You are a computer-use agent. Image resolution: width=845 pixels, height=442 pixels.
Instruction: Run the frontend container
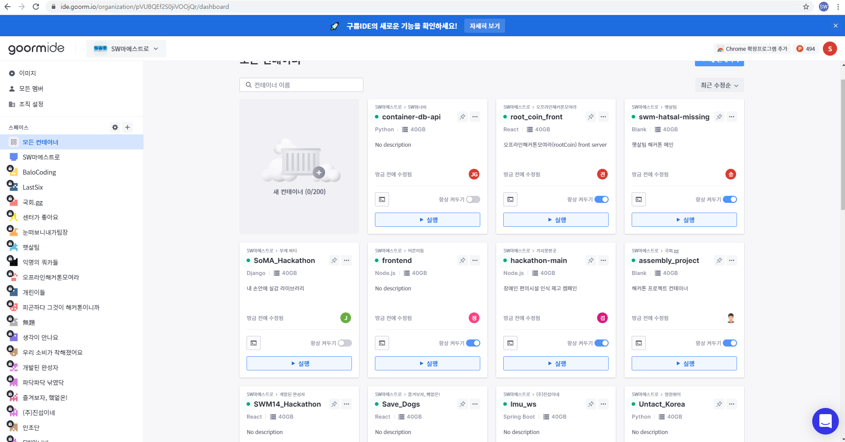point(427,363)
